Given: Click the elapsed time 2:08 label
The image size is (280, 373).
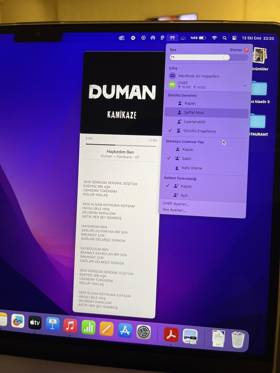Looking at the screenshot, I should click(x=89, y=138).
